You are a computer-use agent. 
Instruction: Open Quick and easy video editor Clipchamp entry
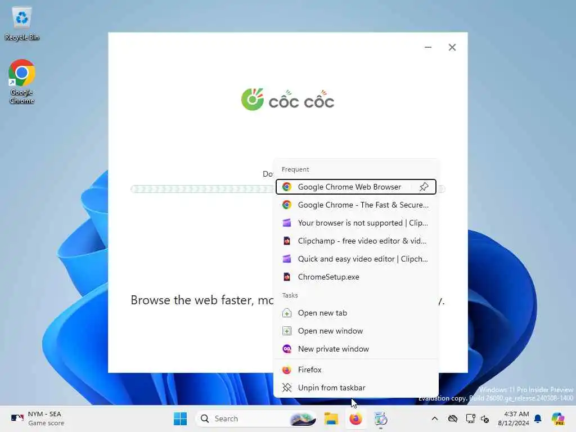pos(355,259)
